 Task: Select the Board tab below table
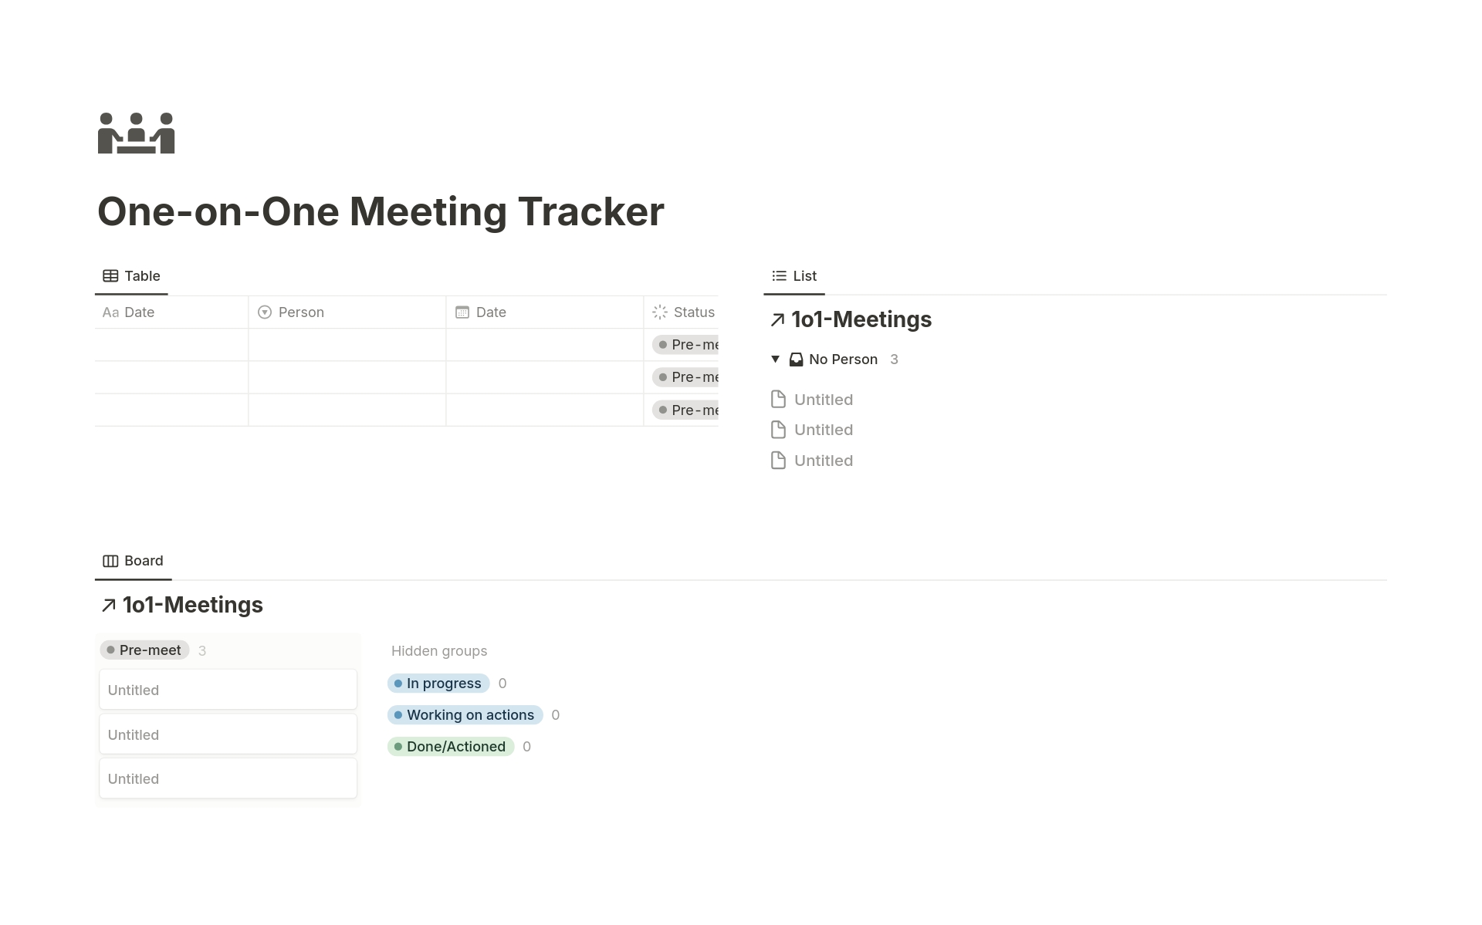point(132,561)
